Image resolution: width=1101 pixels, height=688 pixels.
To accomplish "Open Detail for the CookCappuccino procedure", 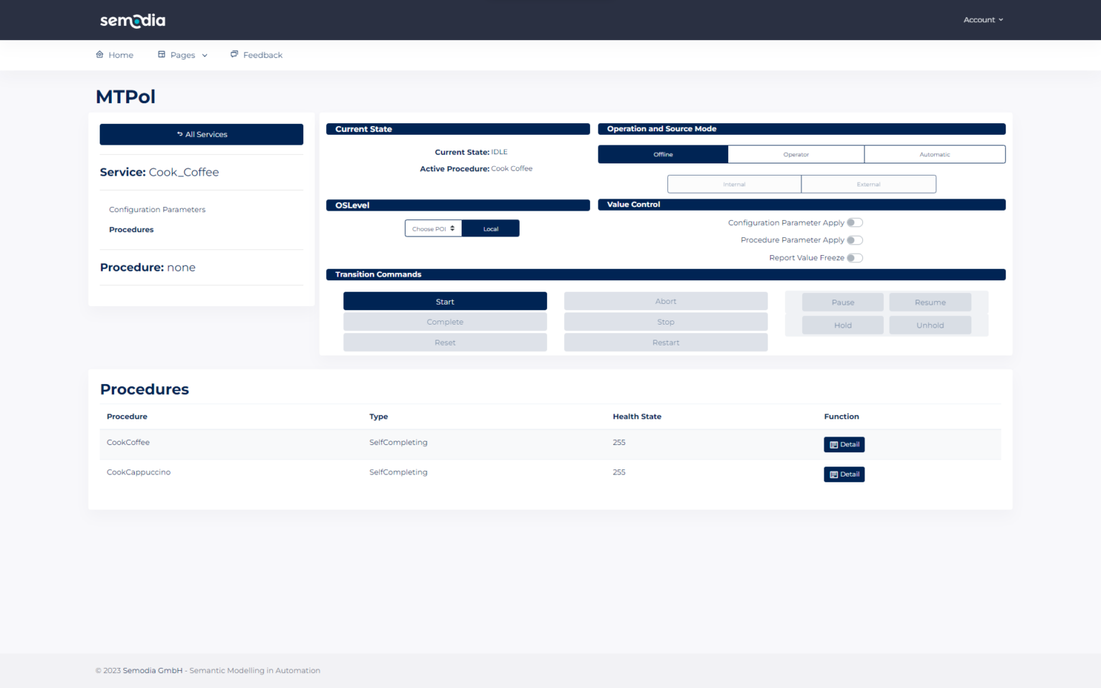I will [x=844, y=474].
